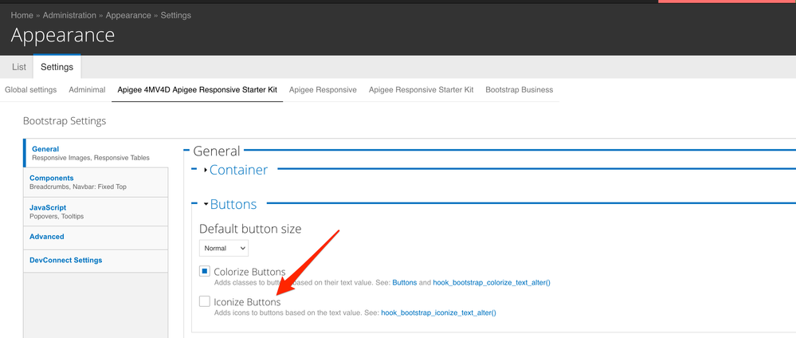Image resolution: width=796 pixels, height=338 pixels.
Task: Uncheck the Colorize Buttons checkbox
Action: coord(205,271)
